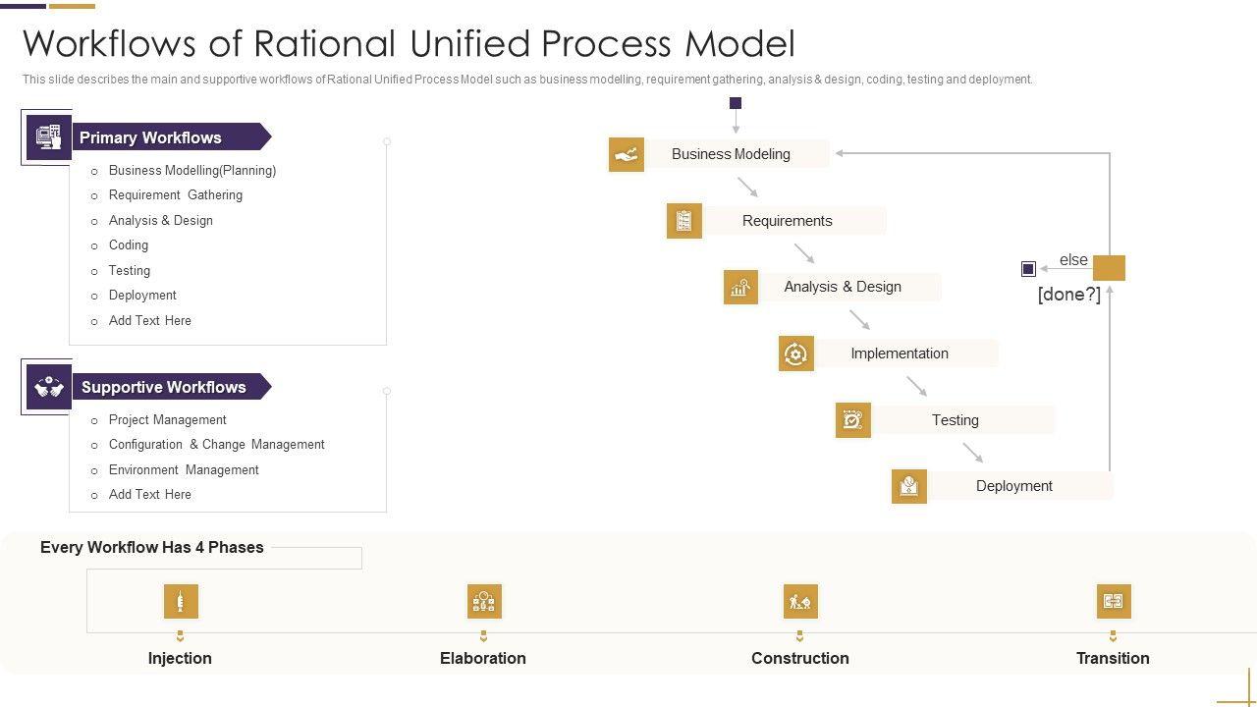This screenshot has width=1257, height=707.
Task: Select the Configuration & Change Management item
Action: (216, 445)
